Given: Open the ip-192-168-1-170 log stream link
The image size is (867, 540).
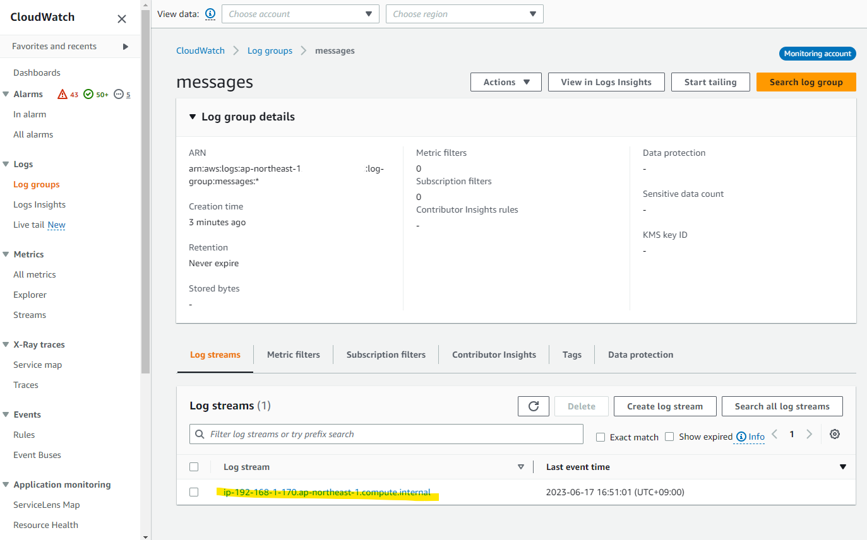Looking at the screenshot, I should coord(327,492).
